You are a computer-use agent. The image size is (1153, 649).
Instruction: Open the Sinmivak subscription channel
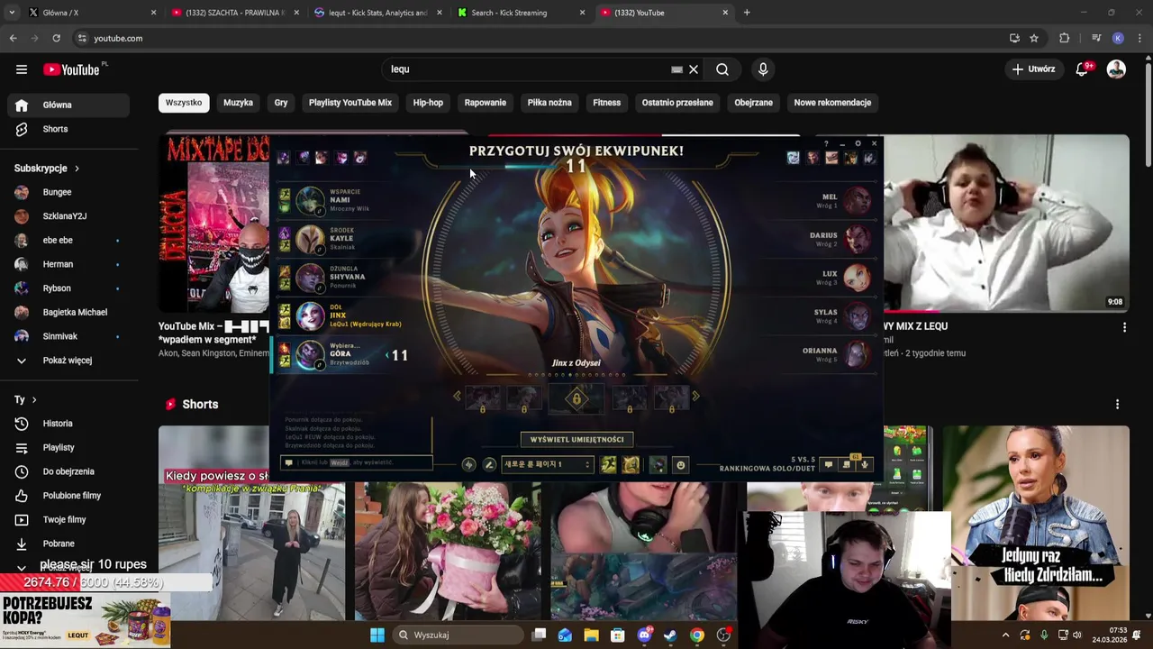[68, 336]
